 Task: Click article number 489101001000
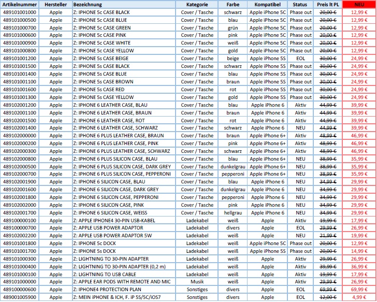pyautogui.click(x=20, y=12)
